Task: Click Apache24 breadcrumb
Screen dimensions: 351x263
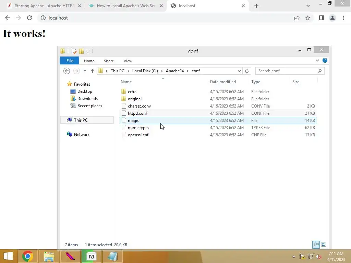Action: pos(175,71)
